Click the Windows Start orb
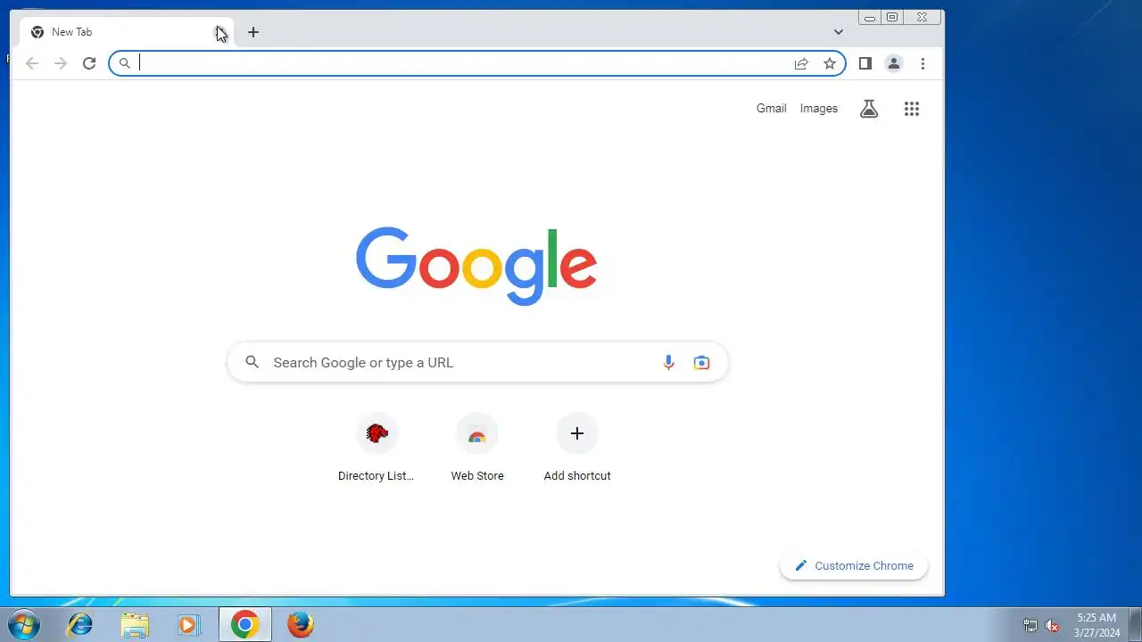Image resolution: width=1142 pixels, height=642 pixels. click(24, 624)
